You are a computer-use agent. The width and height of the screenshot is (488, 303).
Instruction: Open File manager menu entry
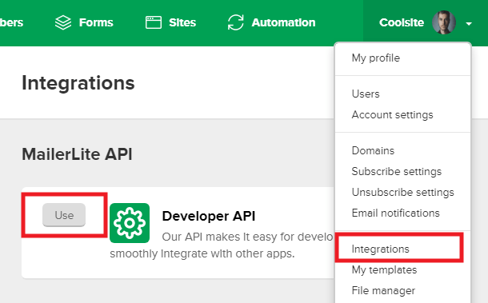tap(383, 290)
